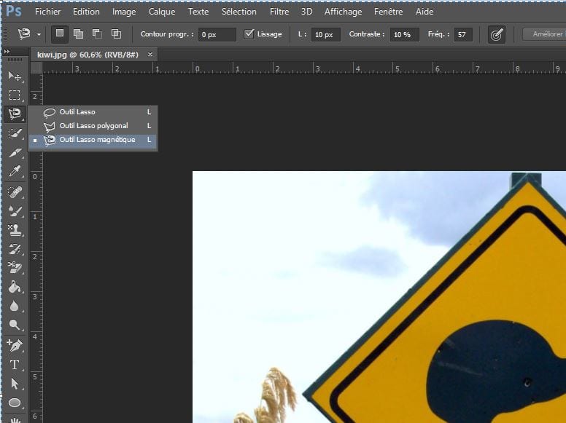Open the 3D menu
Viewport: 566px width, 423px height.
(306, 12)
